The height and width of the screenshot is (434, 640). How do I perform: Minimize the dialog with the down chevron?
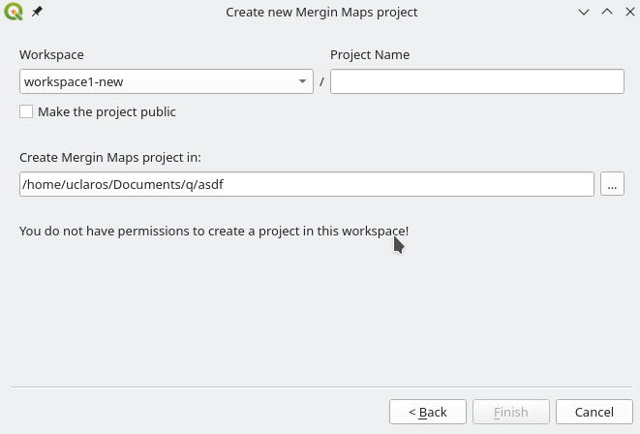point(584,12)
